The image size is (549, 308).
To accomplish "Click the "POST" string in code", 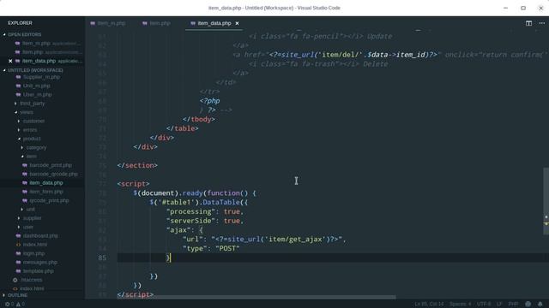I will point(227,249).
